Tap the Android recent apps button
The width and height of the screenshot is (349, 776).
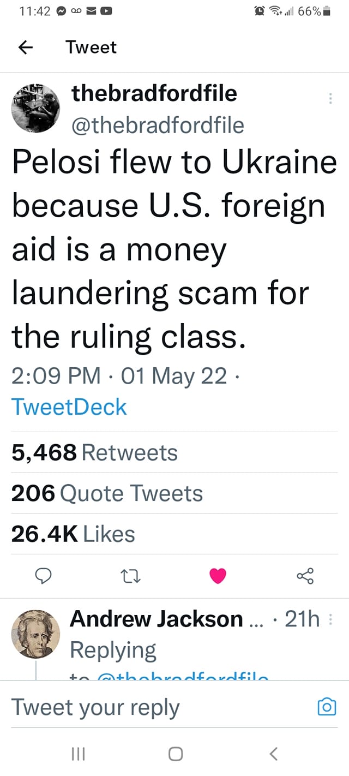coord(79,754)
